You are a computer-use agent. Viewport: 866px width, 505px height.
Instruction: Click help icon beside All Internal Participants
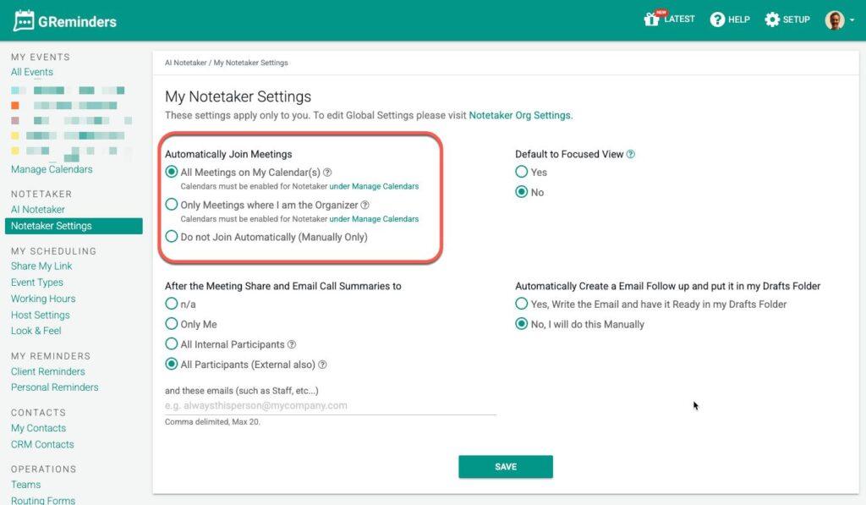(292, 345)
